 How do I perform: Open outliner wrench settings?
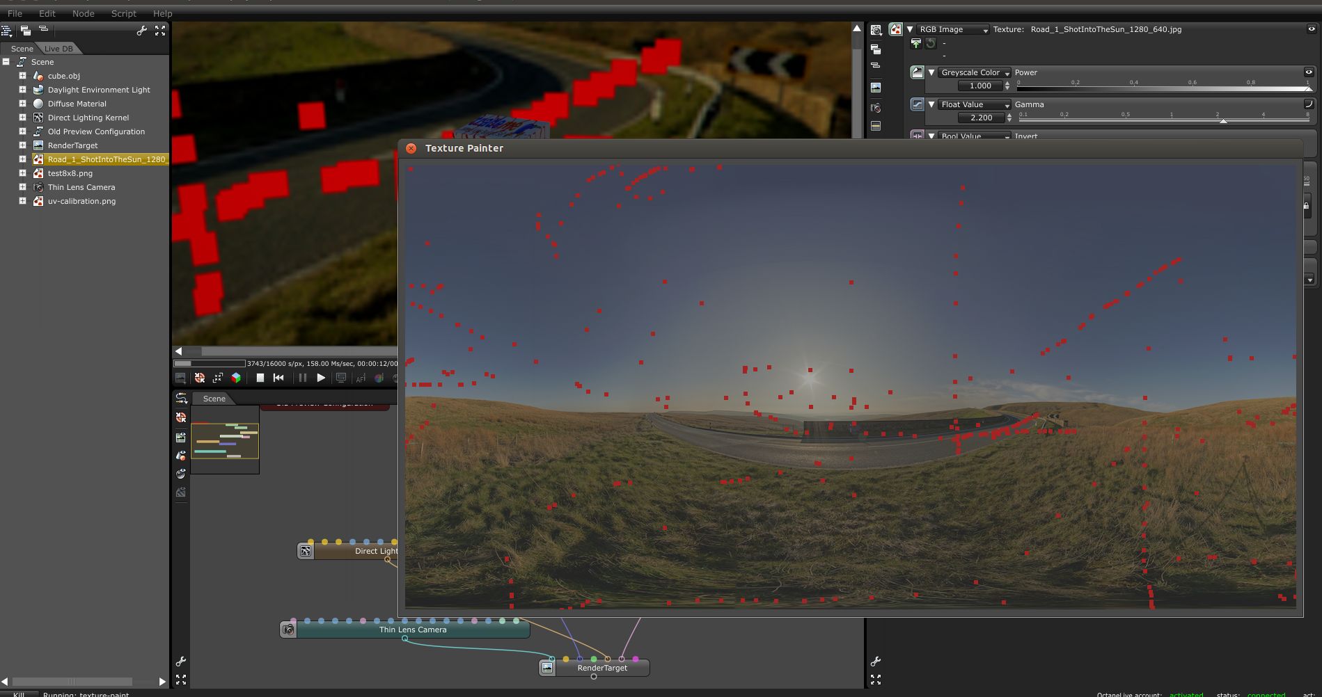(x=142, y=31)
